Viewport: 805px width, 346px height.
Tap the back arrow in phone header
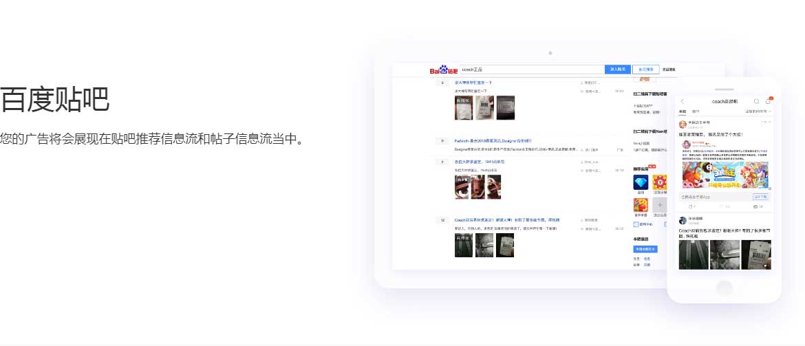(x=683, y=102)
